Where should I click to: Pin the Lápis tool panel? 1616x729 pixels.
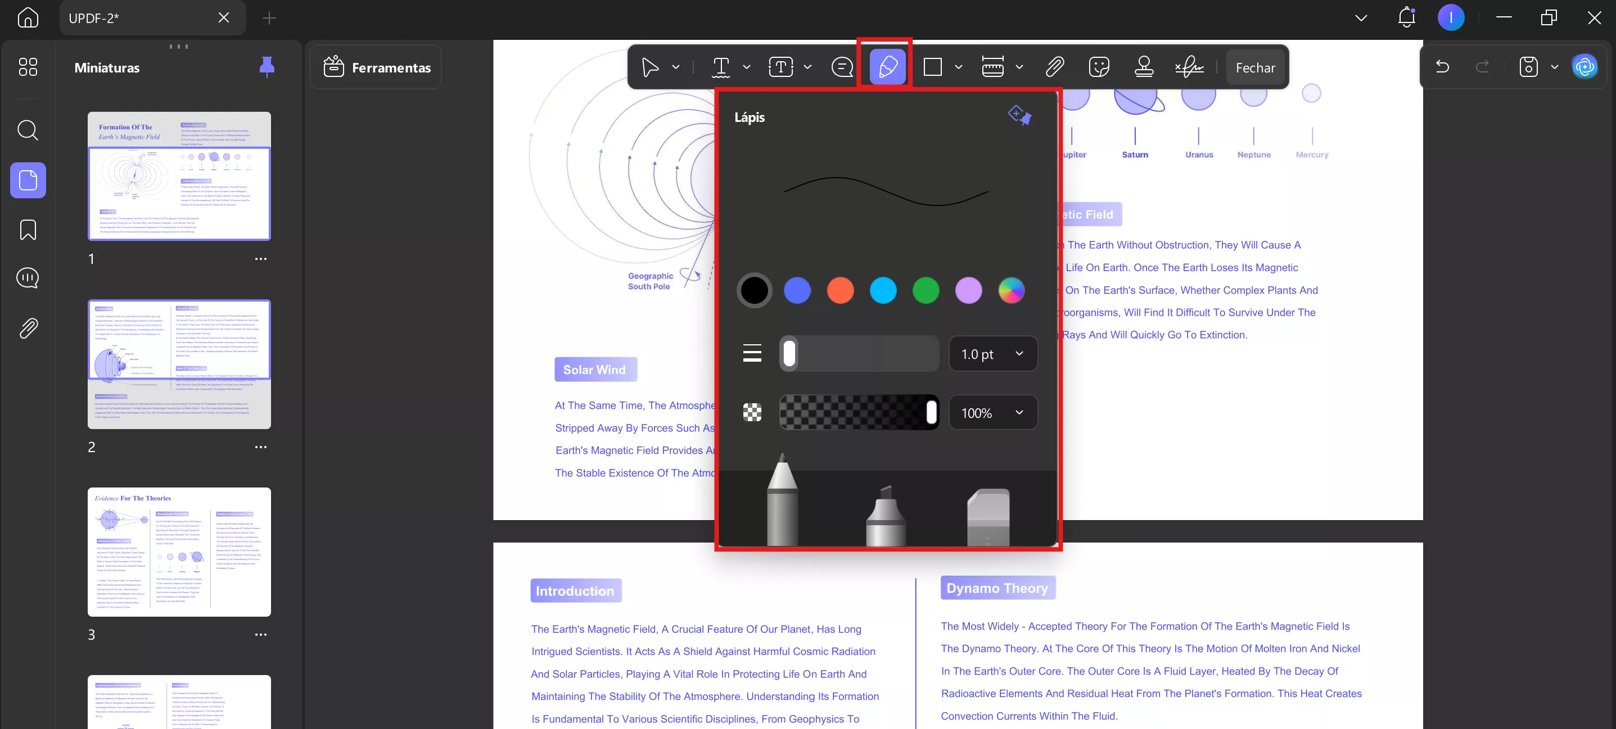pyautogui.click(x=1019, y=116)
